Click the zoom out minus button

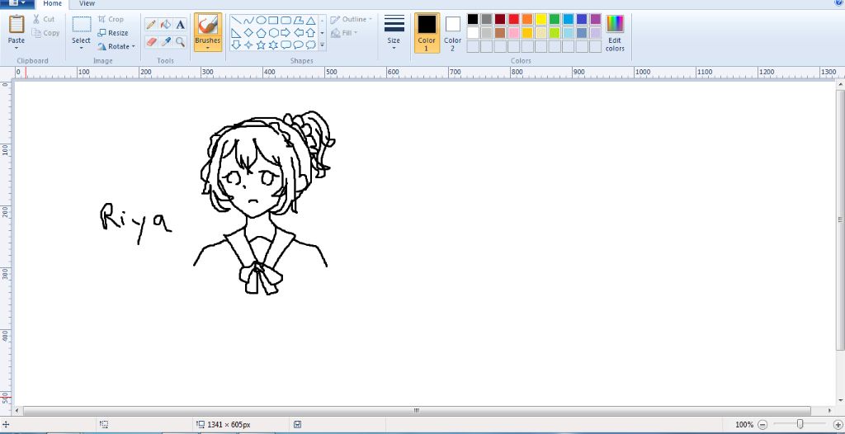point(762,425)
